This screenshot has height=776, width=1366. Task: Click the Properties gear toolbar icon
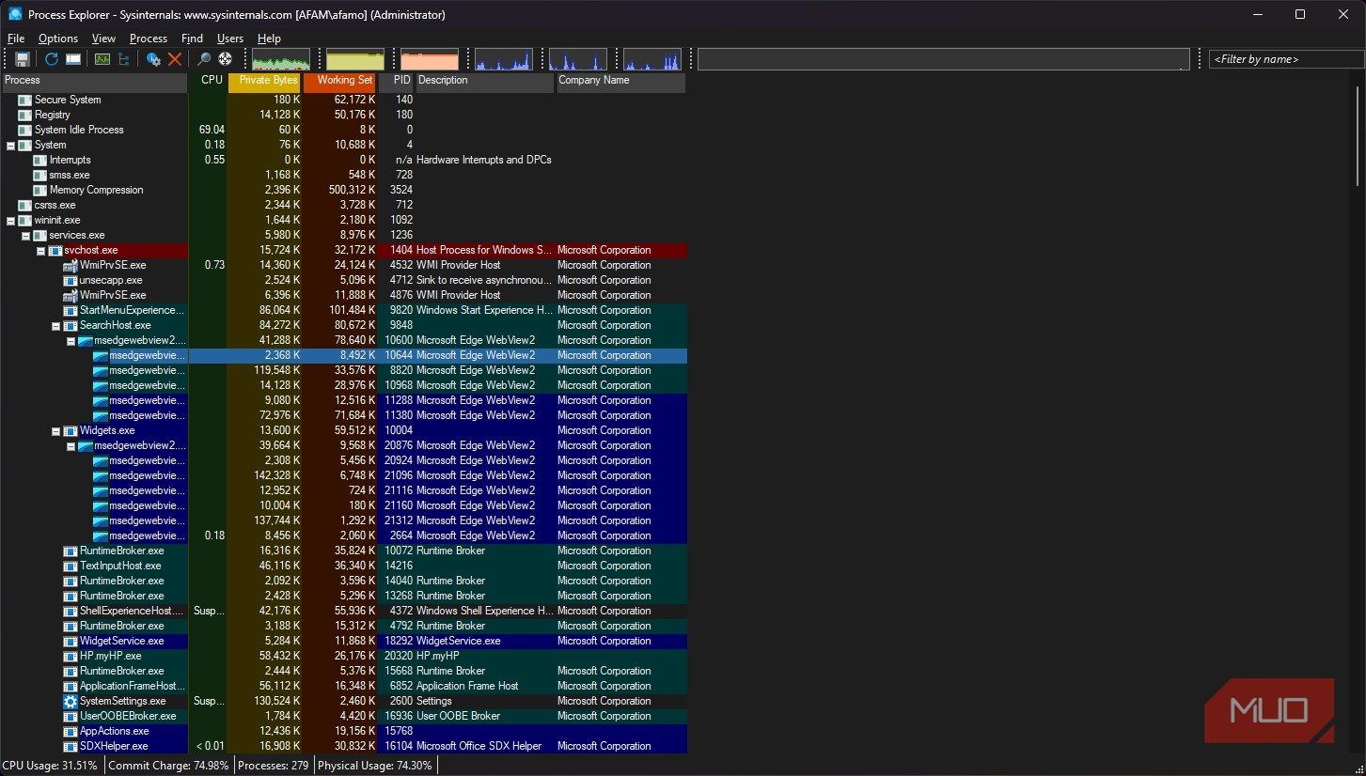(x=153, y=59)
